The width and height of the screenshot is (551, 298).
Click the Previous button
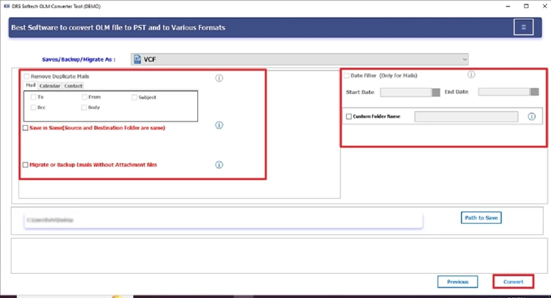click(x=458, y=281)
